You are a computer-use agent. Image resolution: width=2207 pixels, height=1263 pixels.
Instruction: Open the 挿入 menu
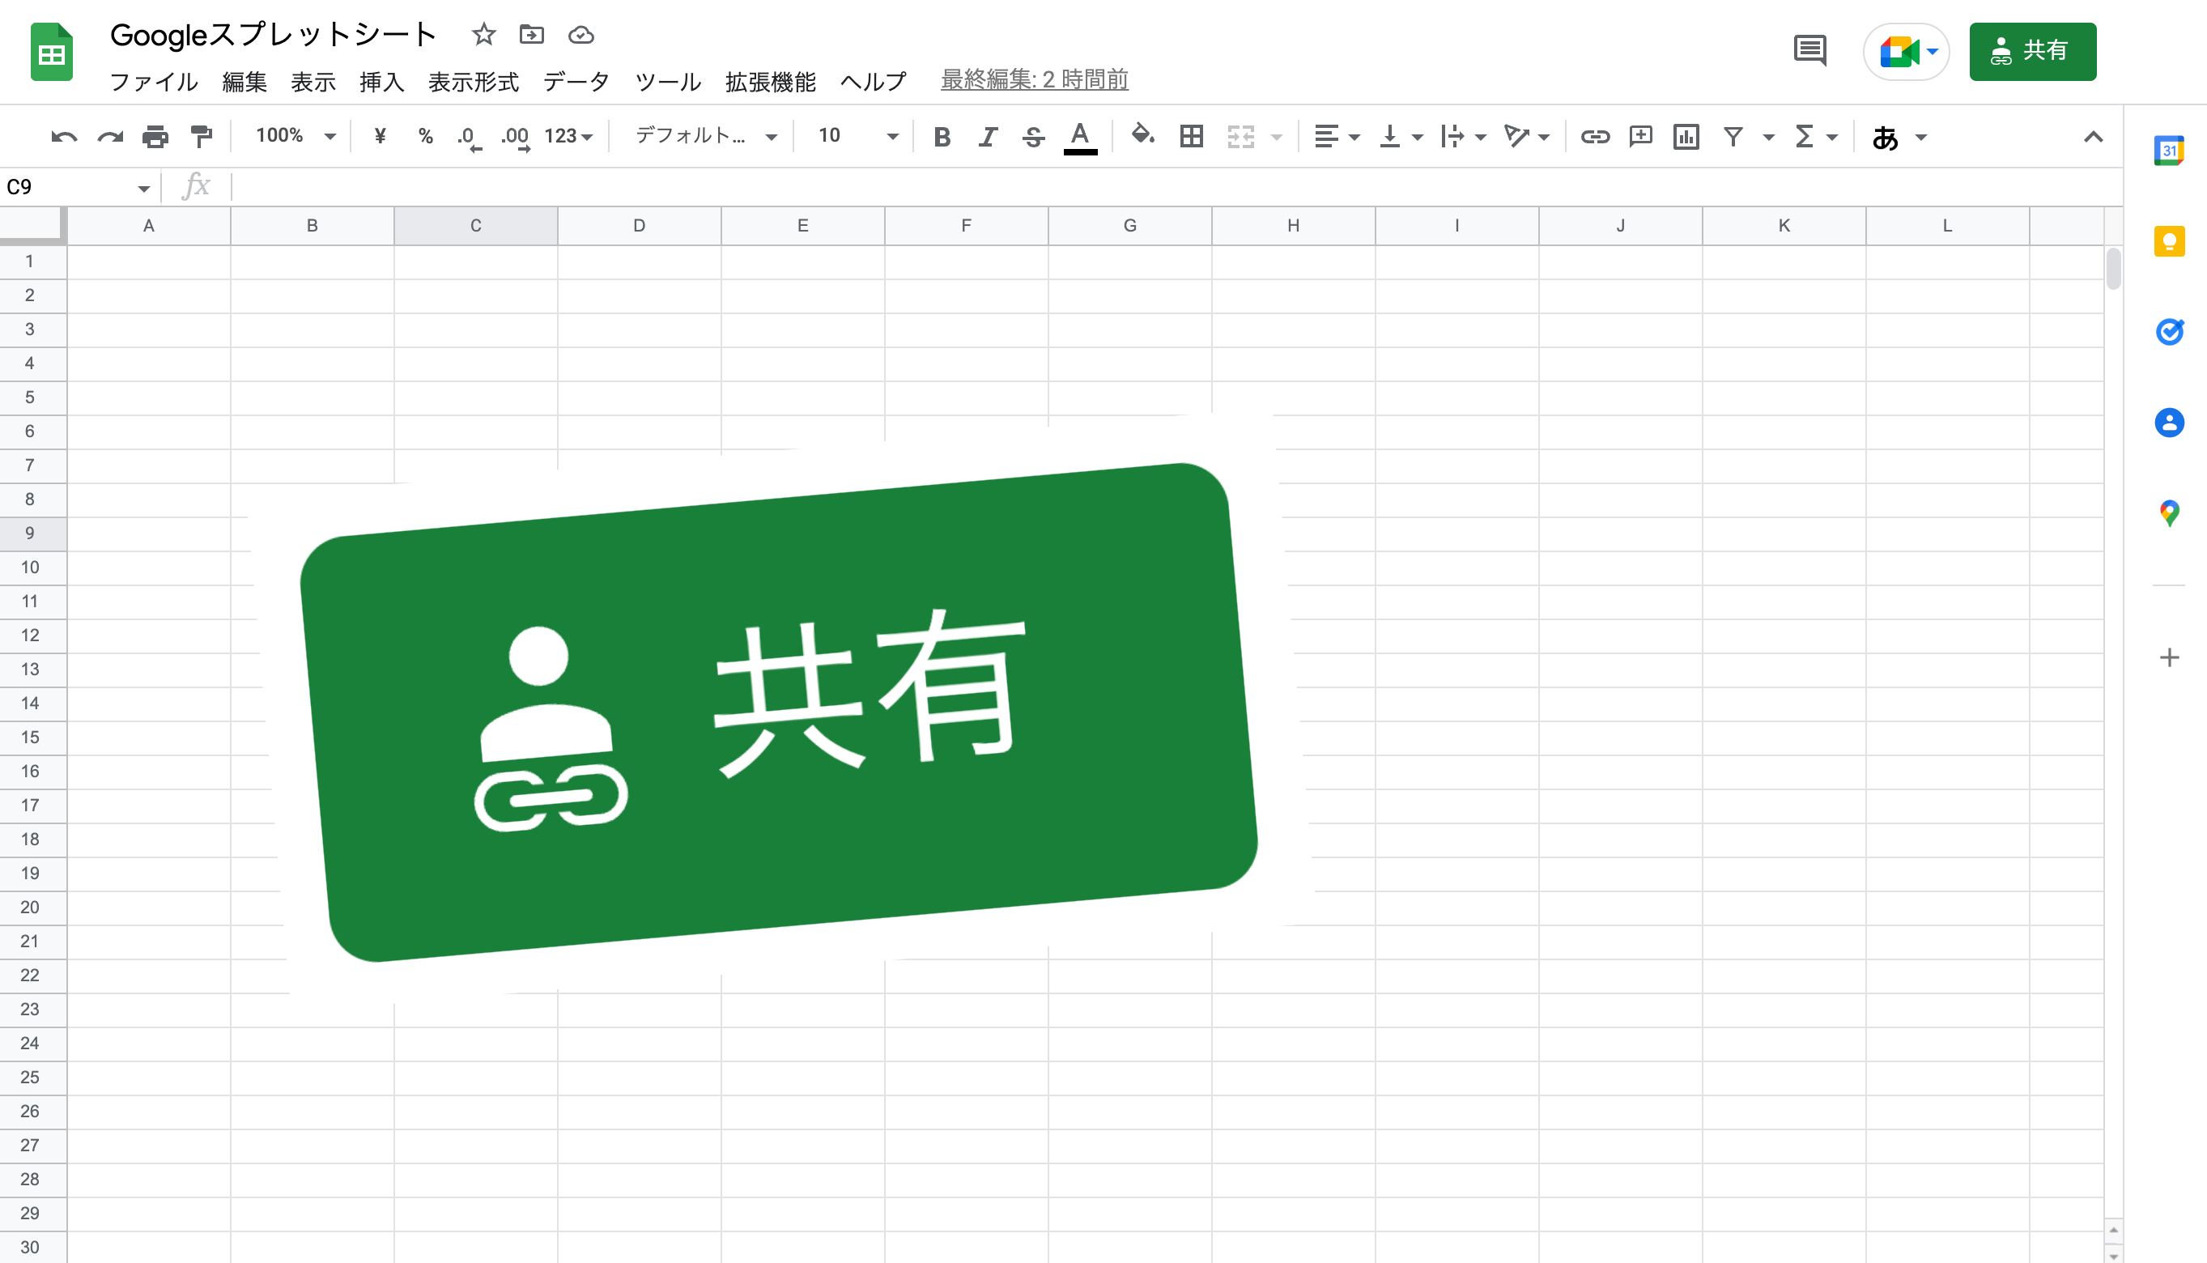coord(381,82)
